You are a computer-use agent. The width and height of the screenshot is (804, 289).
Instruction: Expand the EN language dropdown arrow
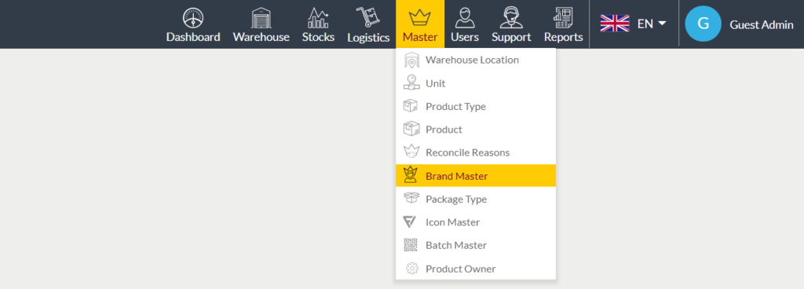[662, 24]
